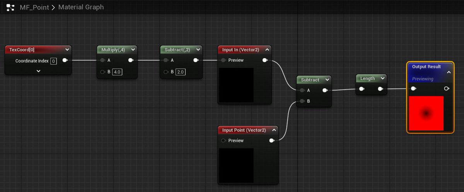464x192 pixels.
Task: Click input pin B on Multiply node
Action: point(102,72)
